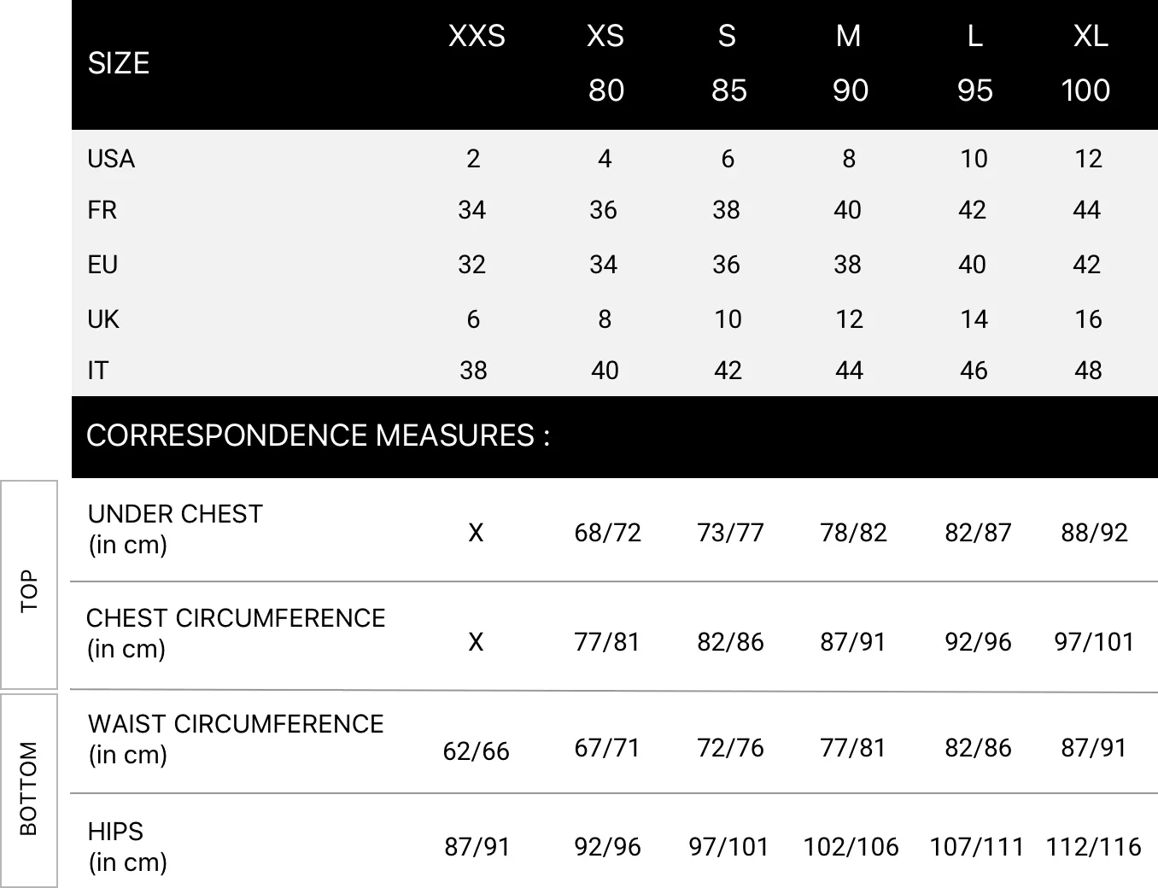Click the SIZE header label

119,63
